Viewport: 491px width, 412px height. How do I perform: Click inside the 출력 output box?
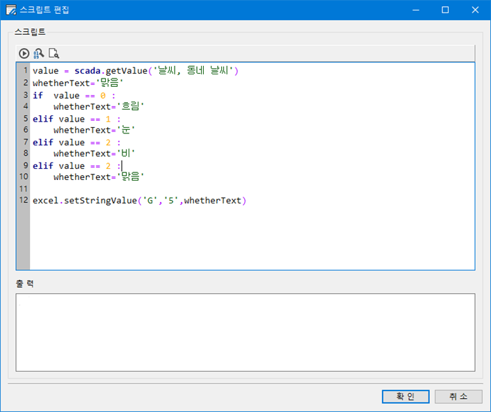tap(245, 331)
